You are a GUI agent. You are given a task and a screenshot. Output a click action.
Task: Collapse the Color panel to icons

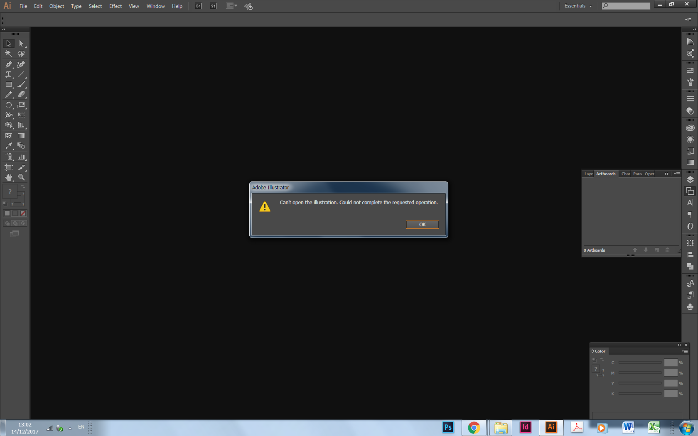point(679,345)
